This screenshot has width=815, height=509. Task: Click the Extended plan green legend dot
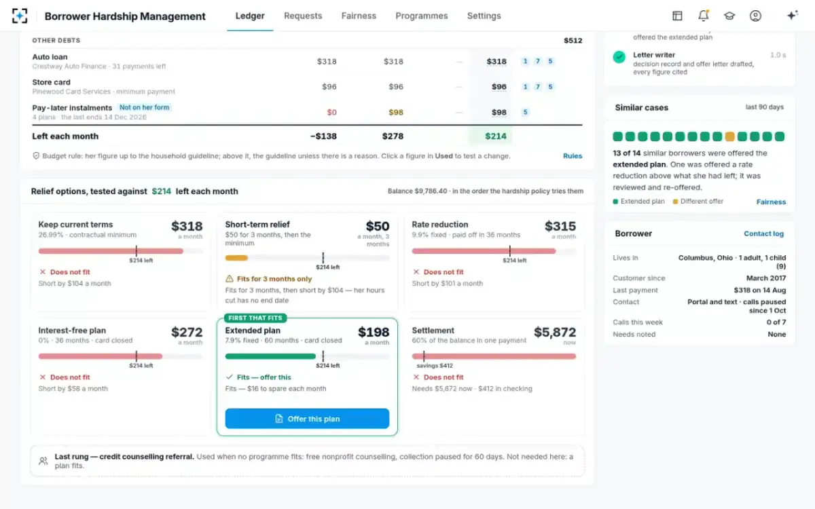click(615, 202)
